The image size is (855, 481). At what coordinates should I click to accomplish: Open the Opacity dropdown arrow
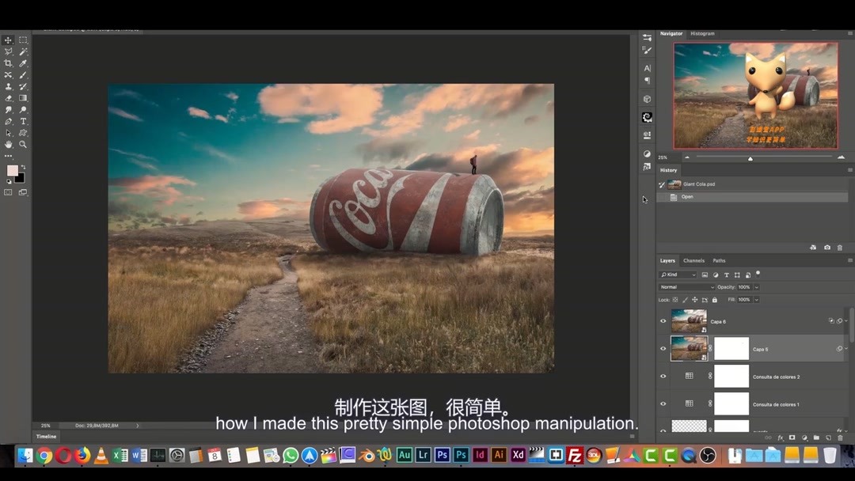pyautogui.click(x=756, y=286)
